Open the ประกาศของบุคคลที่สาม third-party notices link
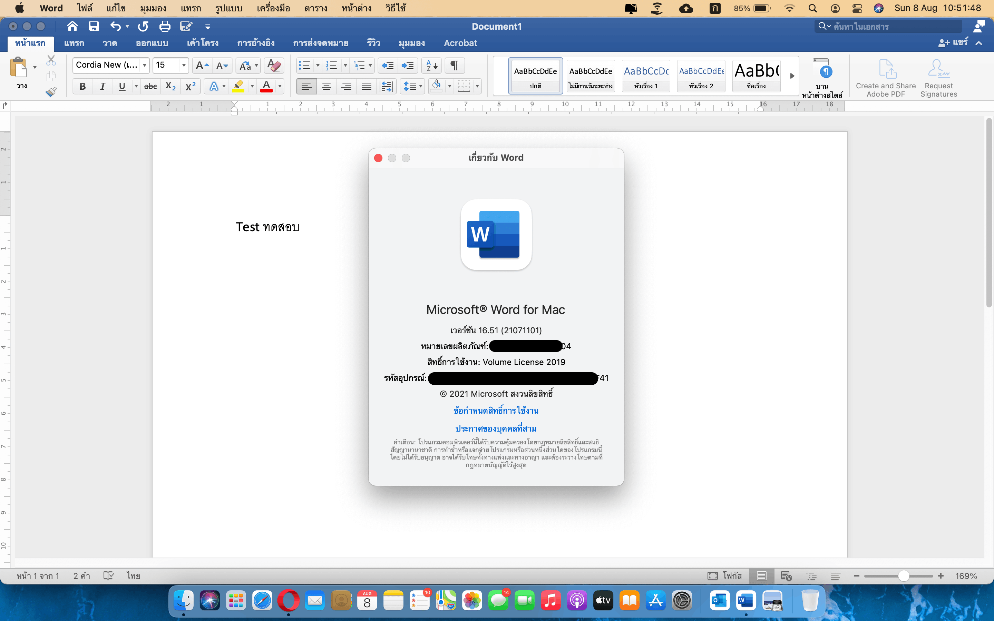Viewport: 994px width, 621px height. 496,429
